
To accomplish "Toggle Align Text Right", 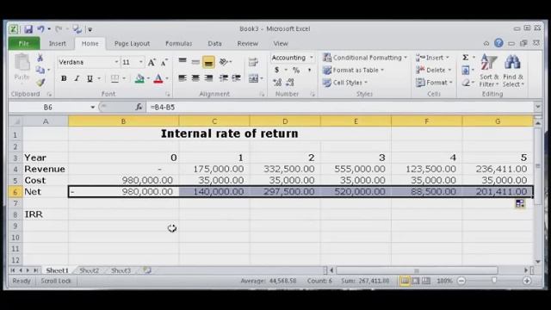I will [208, 78].
